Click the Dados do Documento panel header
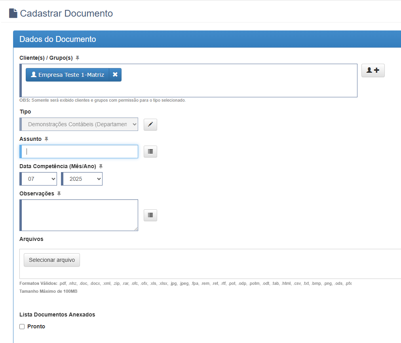Image resolution: width=401 pixels, height=343 pixels. pos(207,39)
